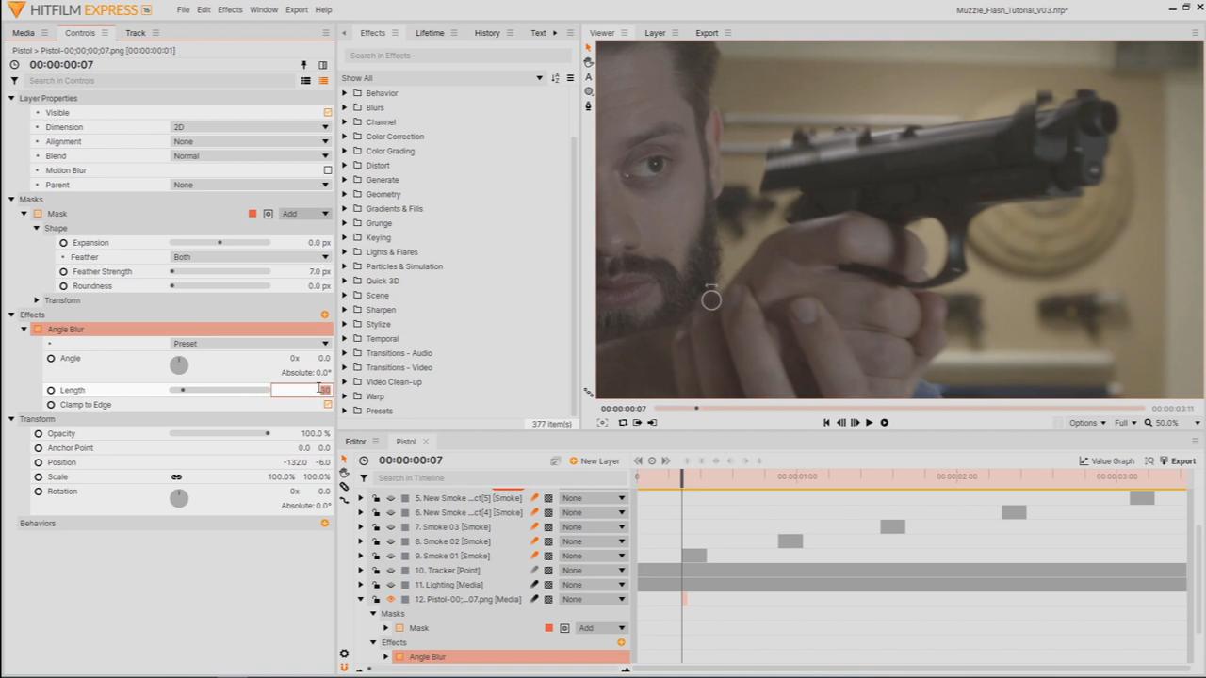Click the Export button in the Editor
The image size is (1206, 678).
tap(1178, 461)
